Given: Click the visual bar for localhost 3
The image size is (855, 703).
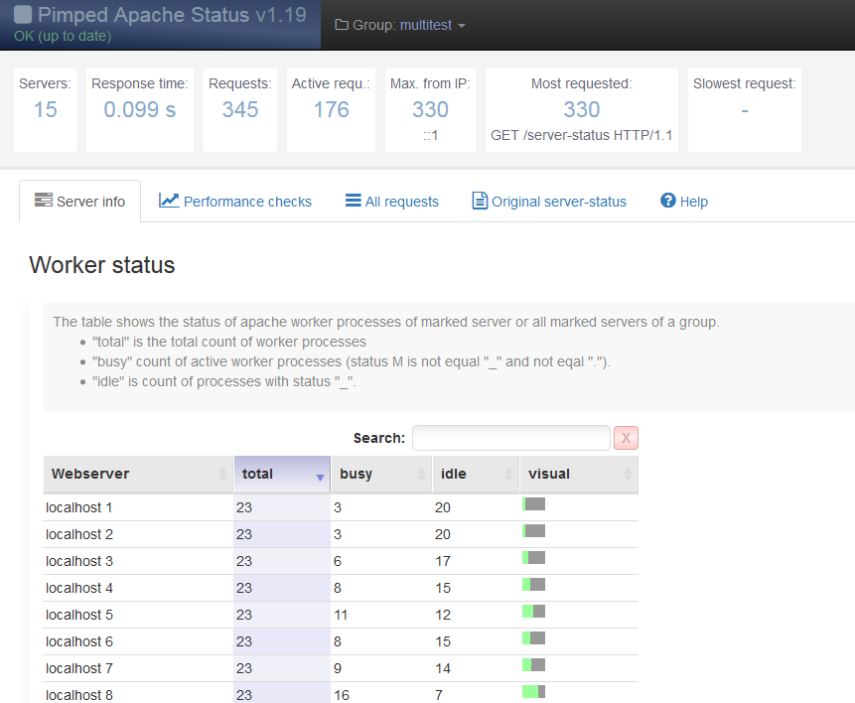Looking at the screenshot, I should coord(534,557).
